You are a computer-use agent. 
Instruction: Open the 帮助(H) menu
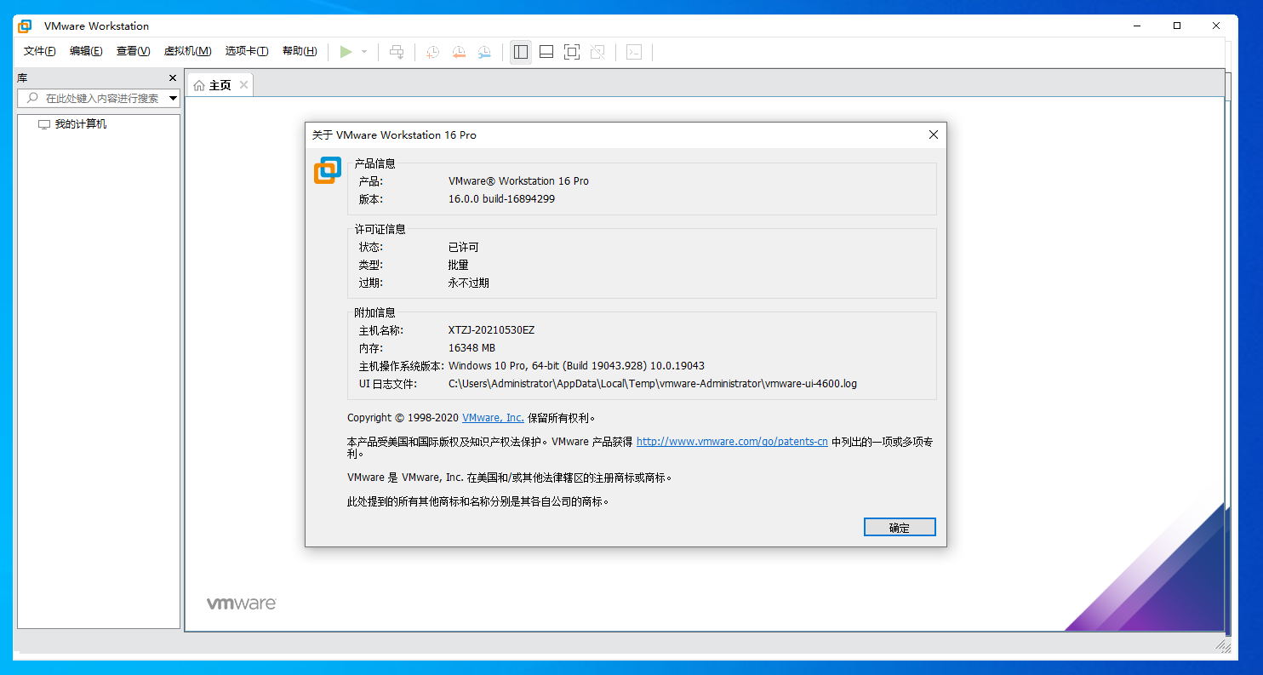[300, 51]
